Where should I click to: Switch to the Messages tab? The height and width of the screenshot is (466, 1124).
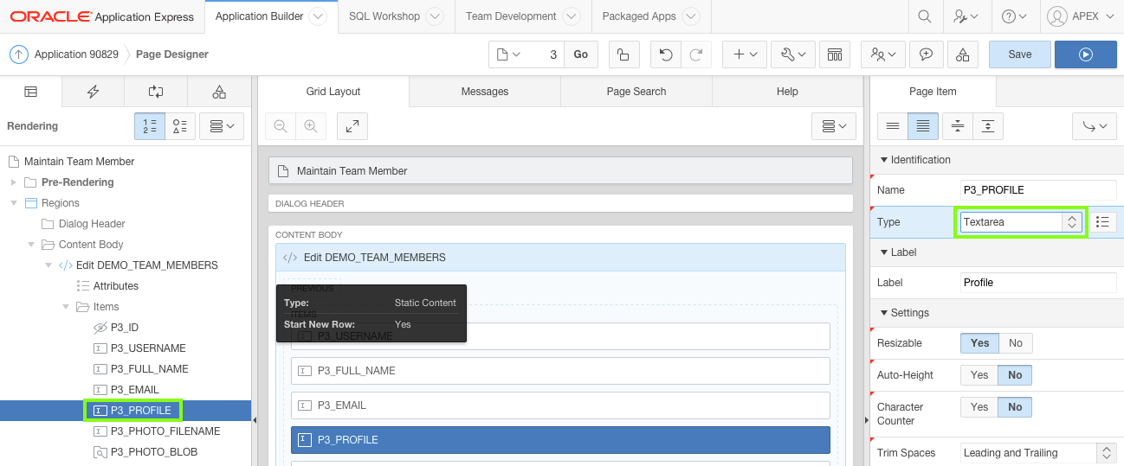(485, 92)
